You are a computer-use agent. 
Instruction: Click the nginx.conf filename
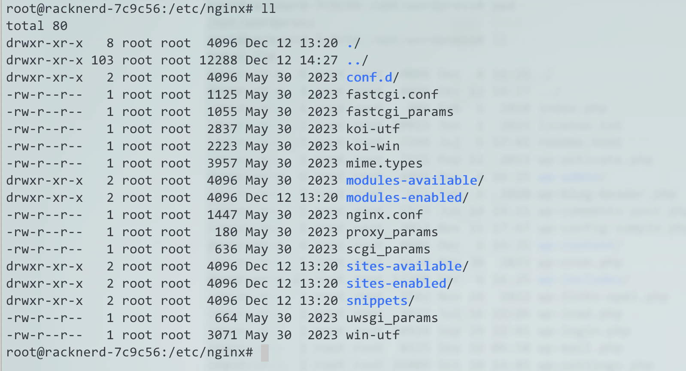(385, 215)
